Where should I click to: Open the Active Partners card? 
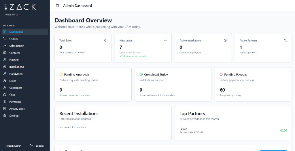click(263, 48)
